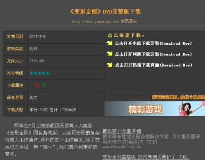Click the arrow icon beside 迅雷下载 link
This screenshot has width=205, height=160.
pos(109,65)
